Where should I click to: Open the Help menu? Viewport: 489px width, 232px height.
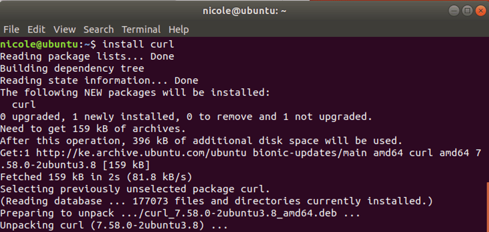tap(179, 30)
